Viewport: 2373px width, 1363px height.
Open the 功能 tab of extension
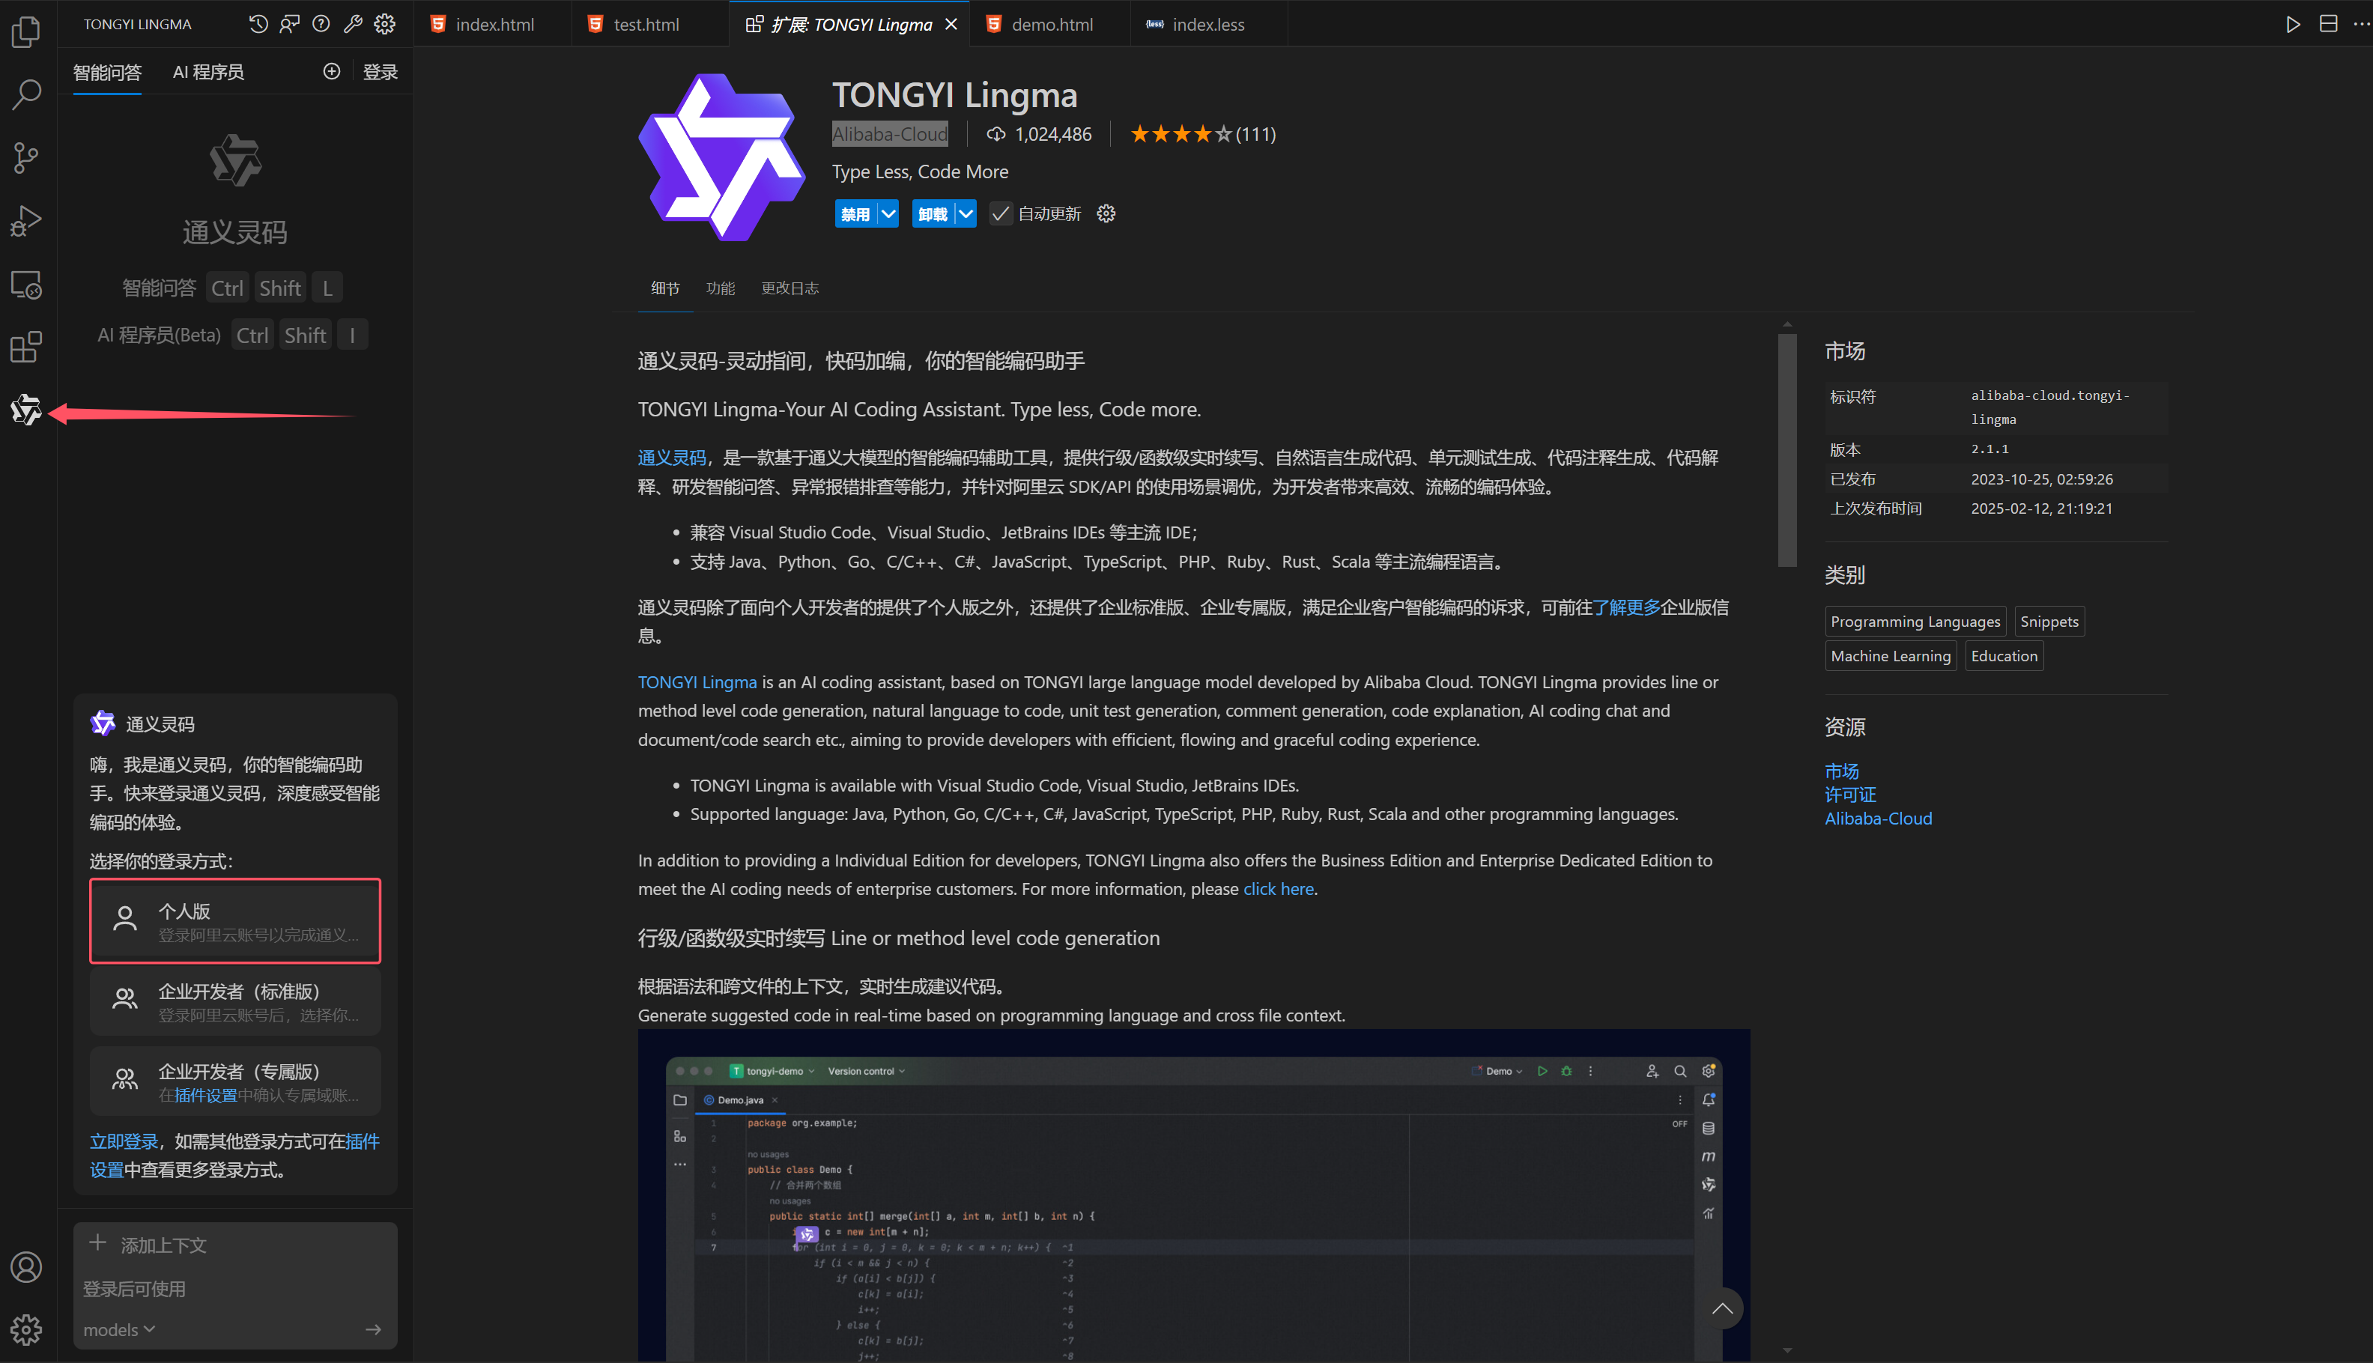coord(720,288)
